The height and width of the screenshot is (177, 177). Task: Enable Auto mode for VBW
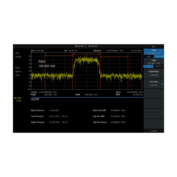tap(149, 66)
